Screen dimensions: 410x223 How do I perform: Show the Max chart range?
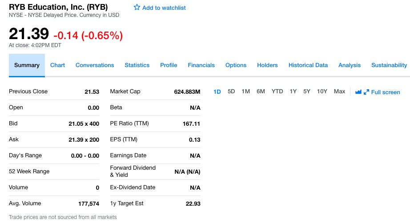pos(339,92)
